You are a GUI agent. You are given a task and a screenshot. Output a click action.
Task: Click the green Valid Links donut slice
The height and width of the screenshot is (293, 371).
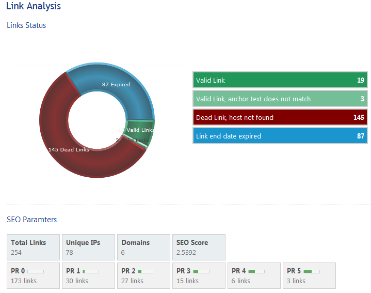140,131
